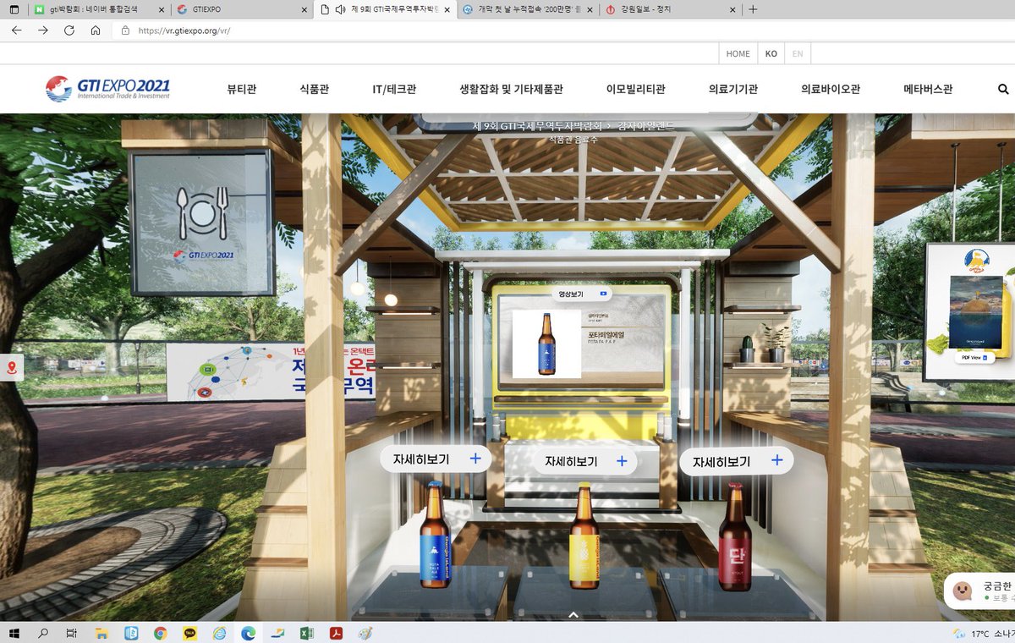Click the red map location pin icon
The height and width of the screenshot is (643, 1015).
tap(12, 368)
